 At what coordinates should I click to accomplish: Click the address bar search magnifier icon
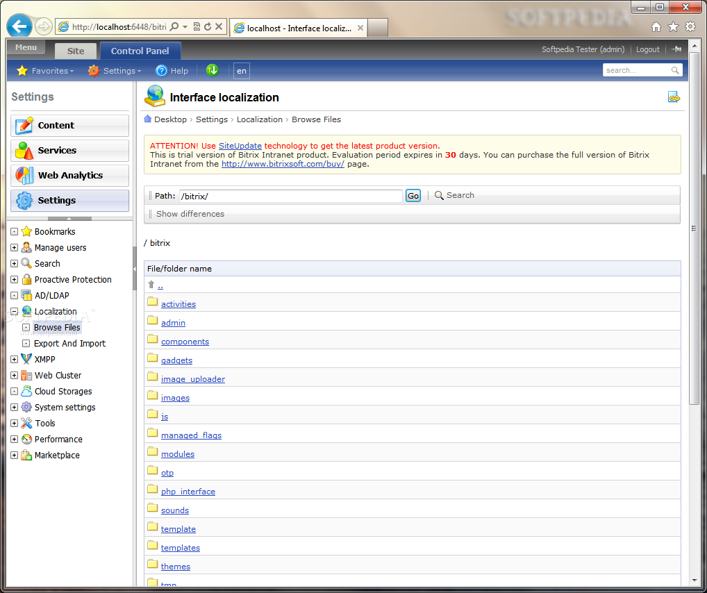click(174, 26)
